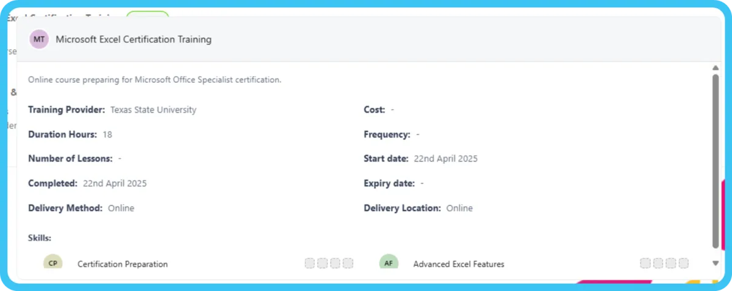Select third rating box for Certification Preparation
This screenshot has width=732, height=291.
click(x=335, y=264)
